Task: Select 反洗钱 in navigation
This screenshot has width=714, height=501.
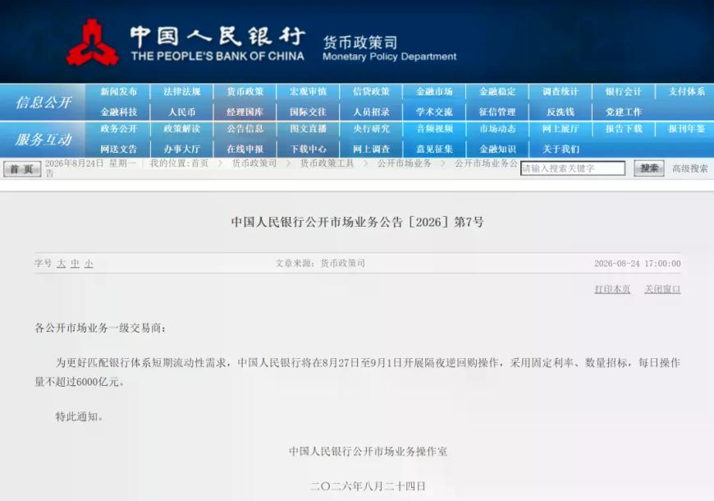Action: point(561,112)
